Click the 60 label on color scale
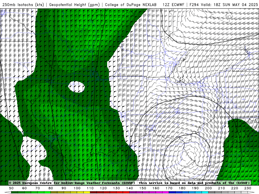This screenshot has height=194, width=259. coord(24,188)
